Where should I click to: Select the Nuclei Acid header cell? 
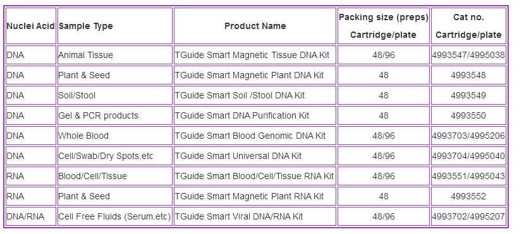click(31, 26)
